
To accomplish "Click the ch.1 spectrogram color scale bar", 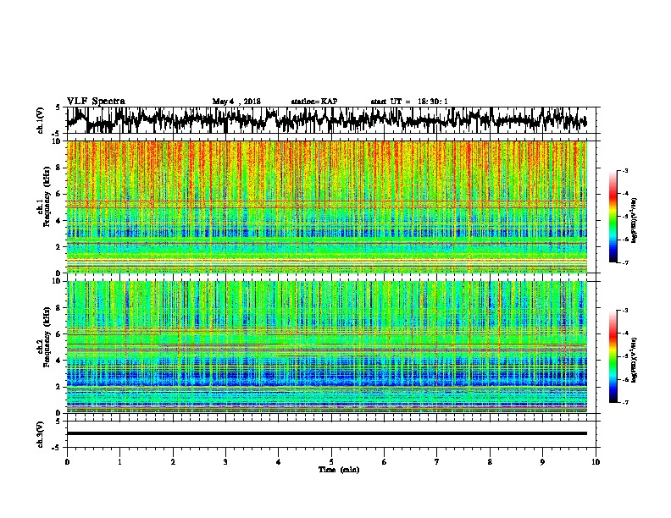I will coord(613,217).
